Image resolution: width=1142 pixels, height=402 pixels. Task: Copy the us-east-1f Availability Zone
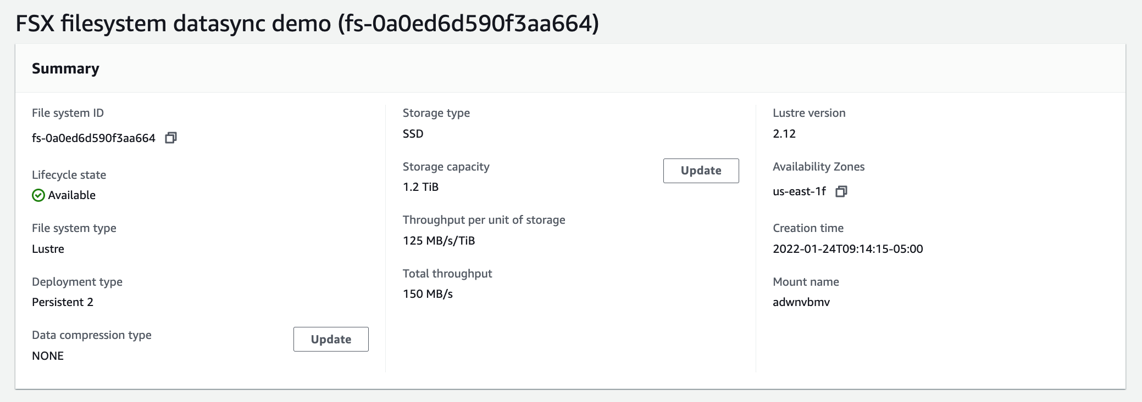[x=841, y=191]
